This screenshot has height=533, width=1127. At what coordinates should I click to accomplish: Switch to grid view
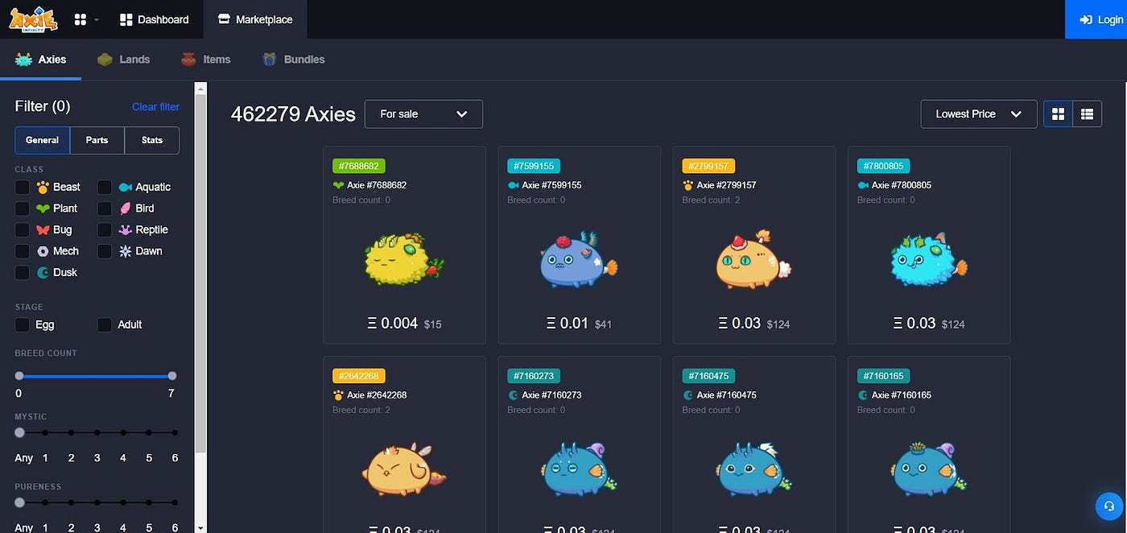click(x=1059, y=114)
